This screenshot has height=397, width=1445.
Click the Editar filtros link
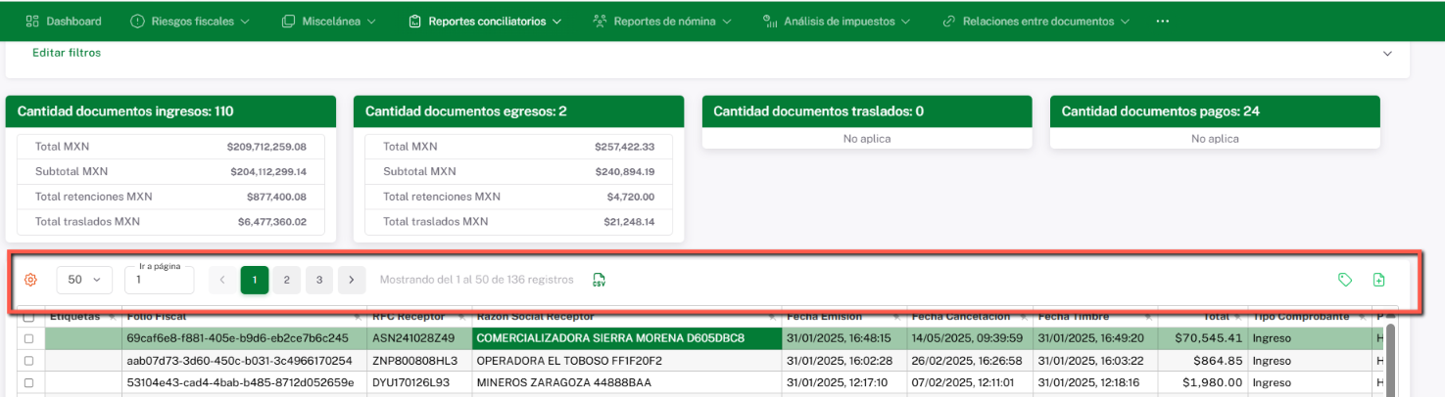point(67,53)
